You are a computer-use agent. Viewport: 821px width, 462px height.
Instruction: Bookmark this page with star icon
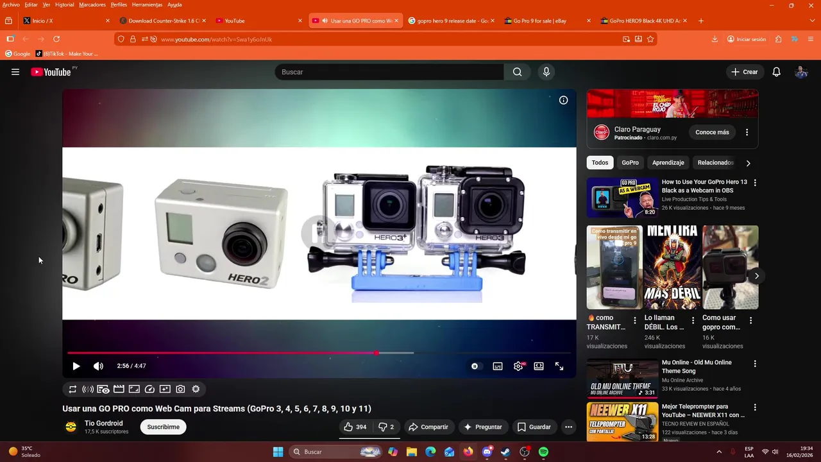pos(650,39)
